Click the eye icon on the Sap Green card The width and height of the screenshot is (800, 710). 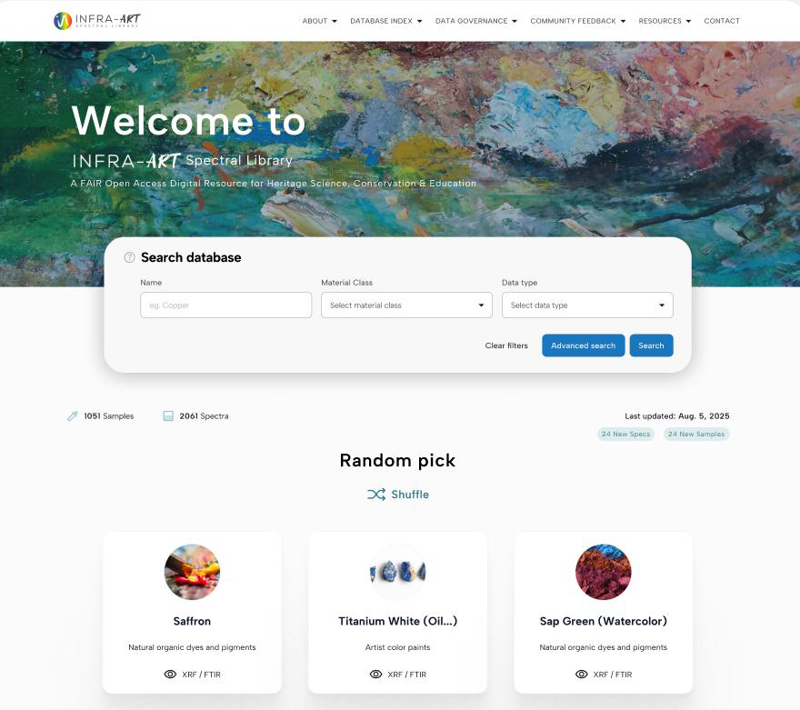[581, 675]
